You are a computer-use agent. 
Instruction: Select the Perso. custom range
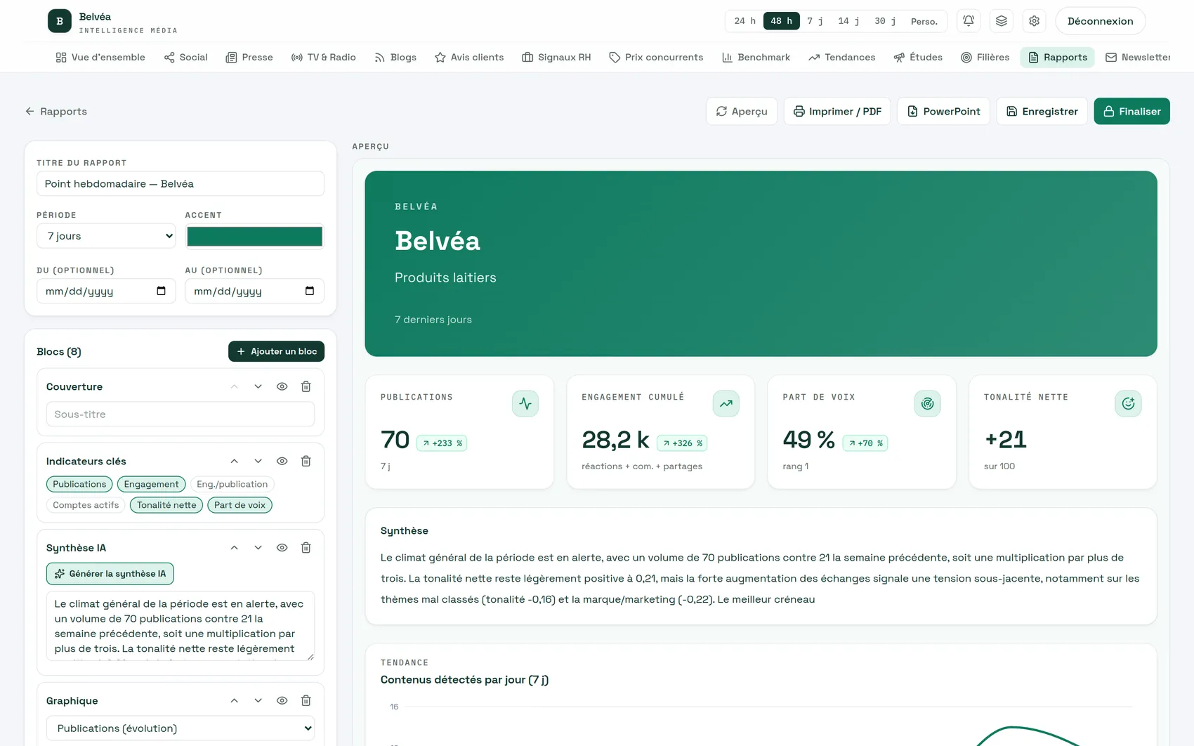click(924, 21)
